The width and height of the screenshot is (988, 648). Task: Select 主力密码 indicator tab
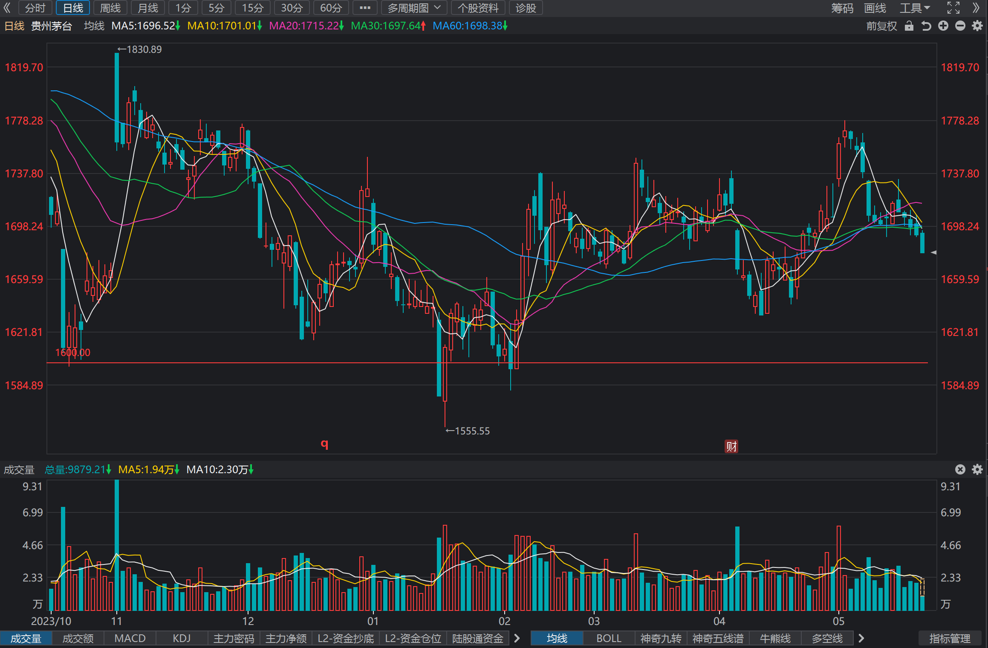click(x=234, y=638)
